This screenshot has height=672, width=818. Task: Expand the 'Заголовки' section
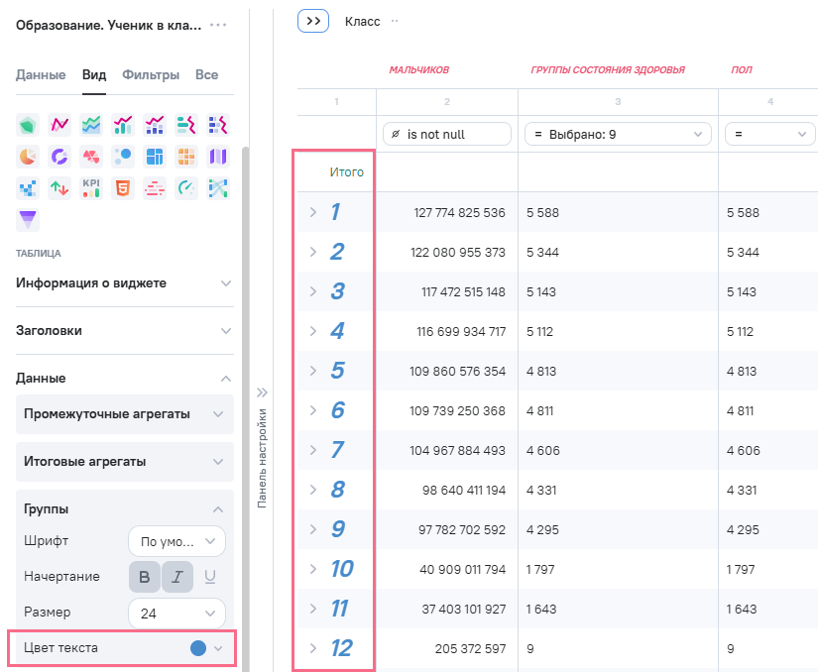pos(124,331)
